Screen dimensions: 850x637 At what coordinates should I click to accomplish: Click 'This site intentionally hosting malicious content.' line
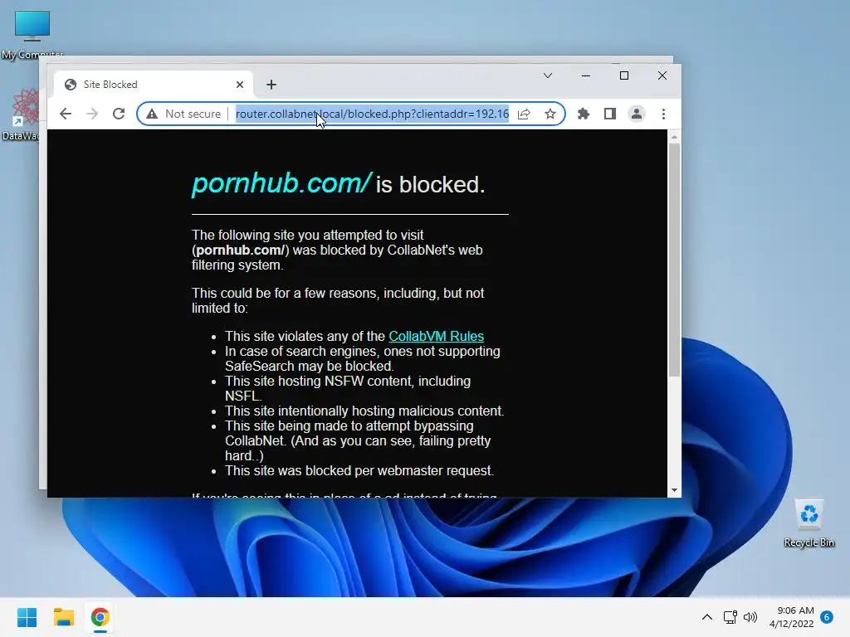click(364, 411)
